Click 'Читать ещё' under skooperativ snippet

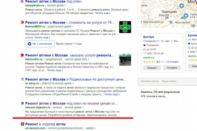tap(102, 13)
